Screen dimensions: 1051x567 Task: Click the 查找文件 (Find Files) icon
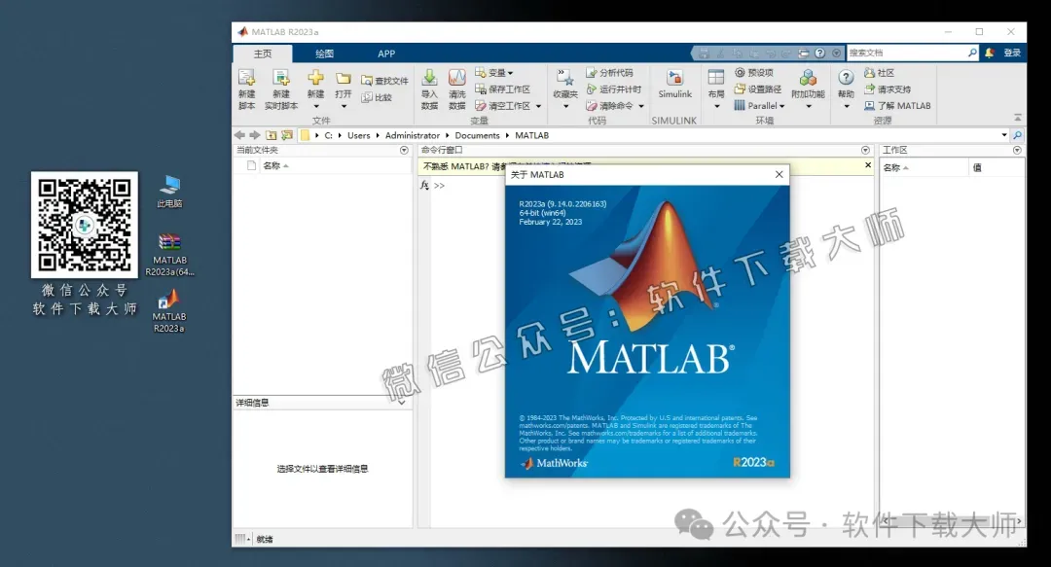[x=367, y=81]
